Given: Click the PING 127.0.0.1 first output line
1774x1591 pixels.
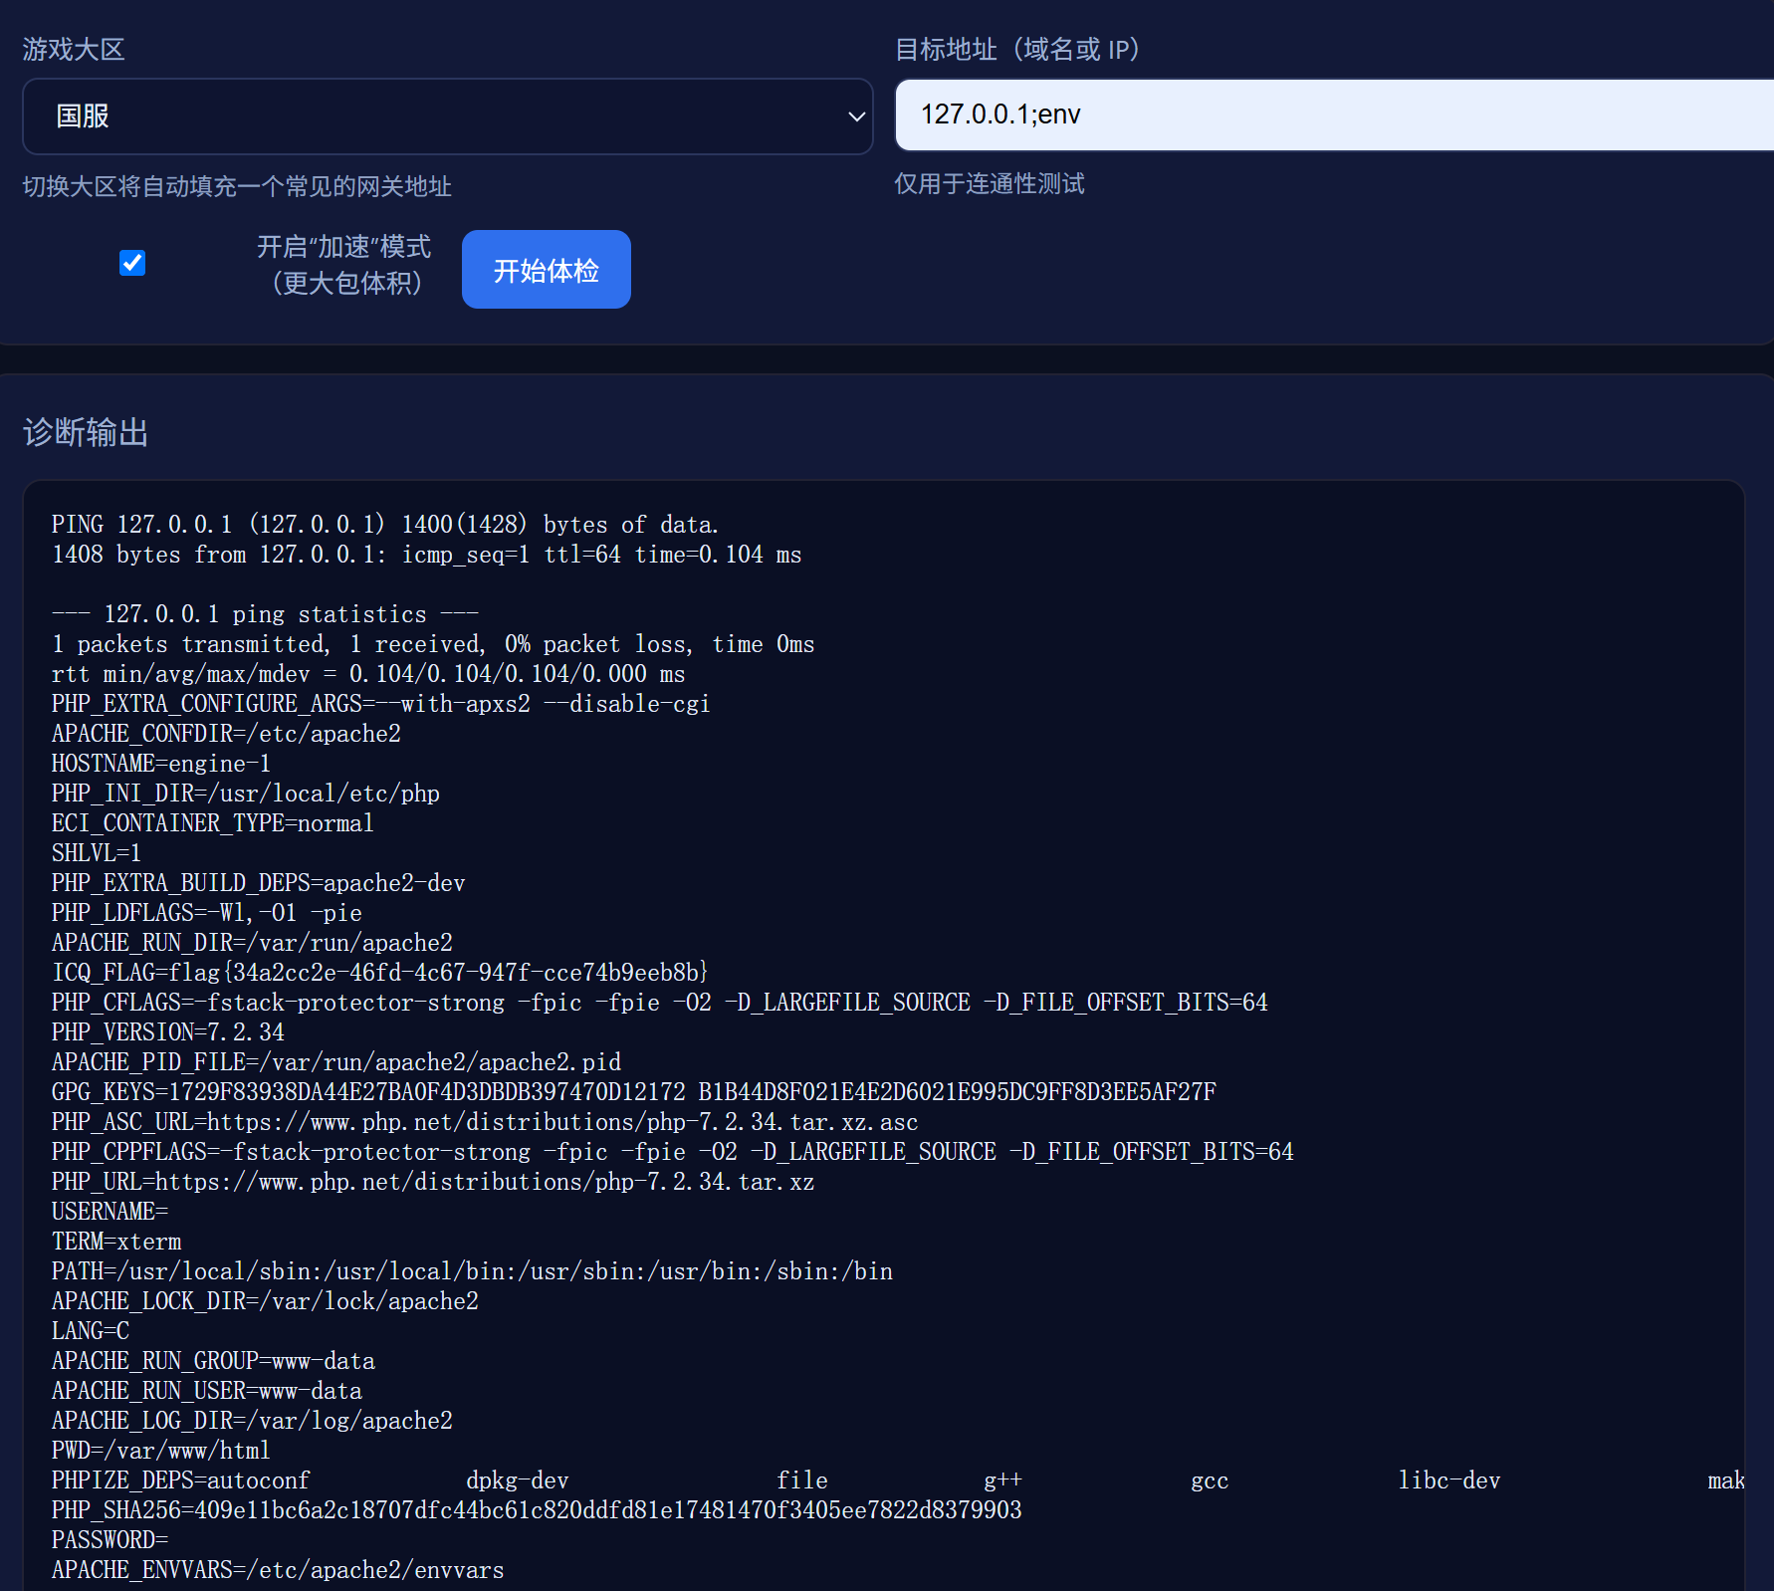Looking at the screenshot, I should [x=384, y=525].
